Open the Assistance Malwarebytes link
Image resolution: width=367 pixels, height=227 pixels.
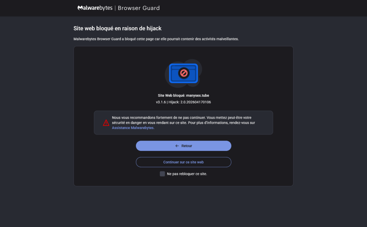tap(133, 128)
